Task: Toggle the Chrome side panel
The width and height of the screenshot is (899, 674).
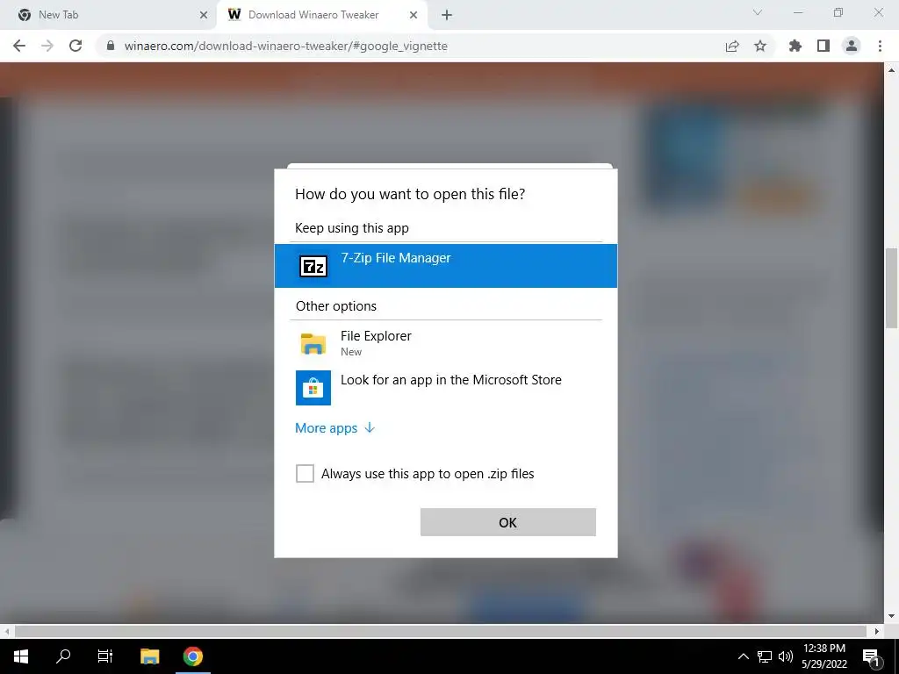Action: point(823,46)
